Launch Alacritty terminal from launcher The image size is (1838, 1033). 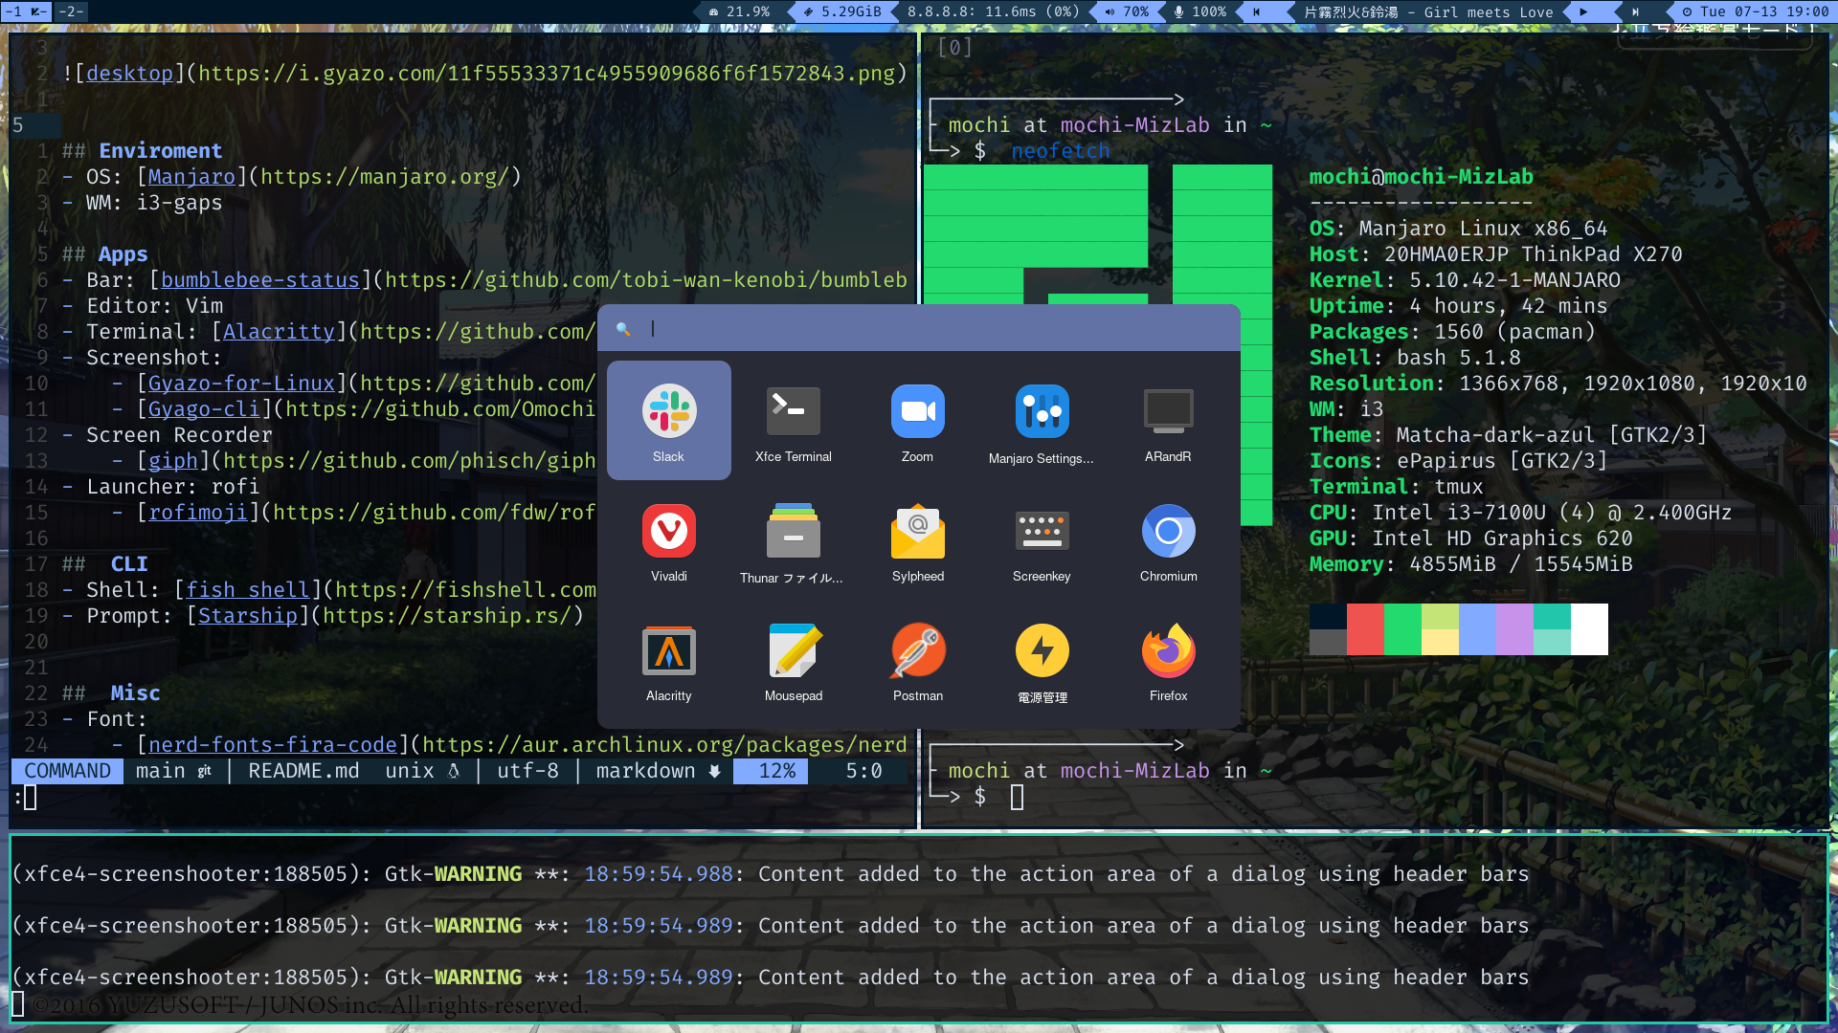click(x=668, y=659)
